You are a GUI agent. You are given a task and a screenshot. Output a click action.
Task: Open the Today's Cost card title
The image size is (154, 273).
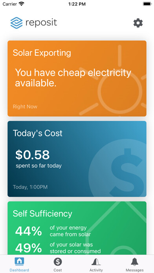38,133
